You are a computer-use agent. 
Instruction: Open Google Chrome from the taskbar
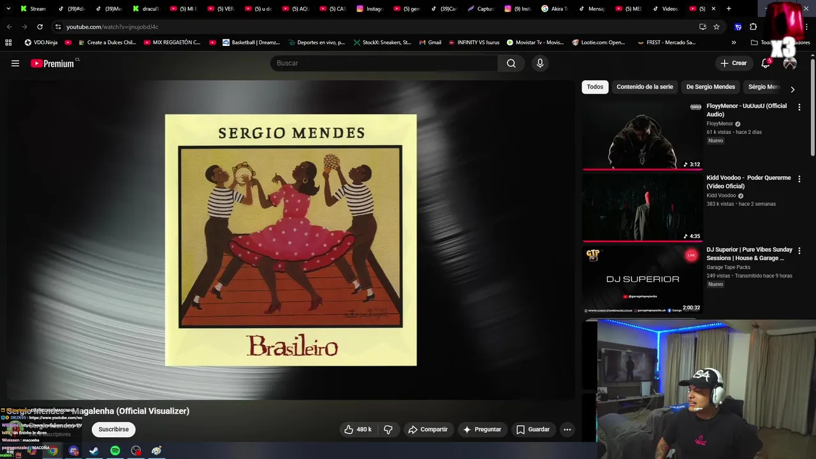tap(52, 451)
